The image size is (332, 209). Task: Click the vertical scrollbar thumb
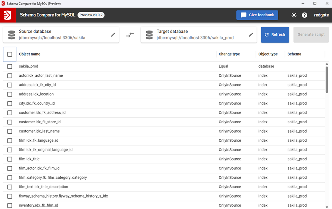click(327, 80)
